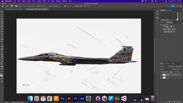Select the Clone Stamp tool
The image size is (183, 103).
point(2,39)
